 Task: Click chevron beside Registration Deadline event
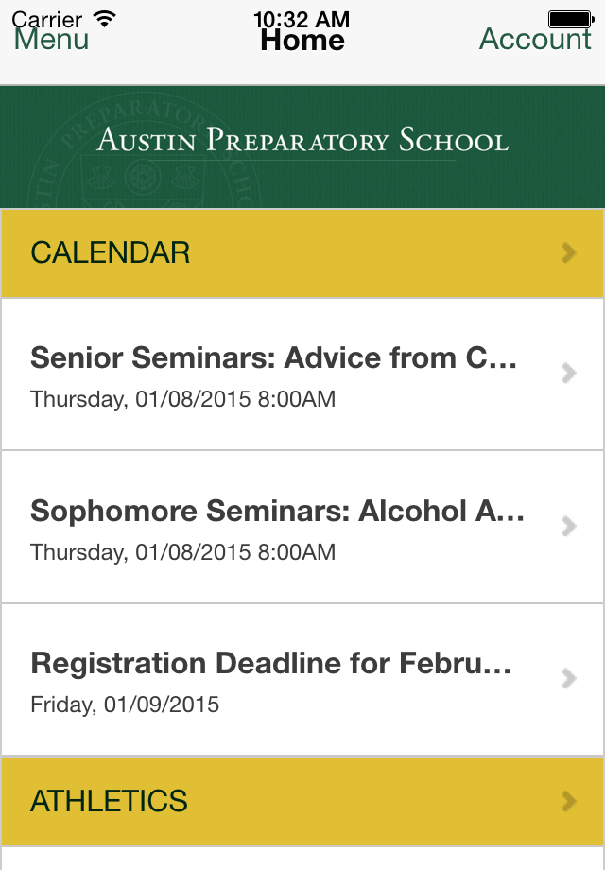568,678
